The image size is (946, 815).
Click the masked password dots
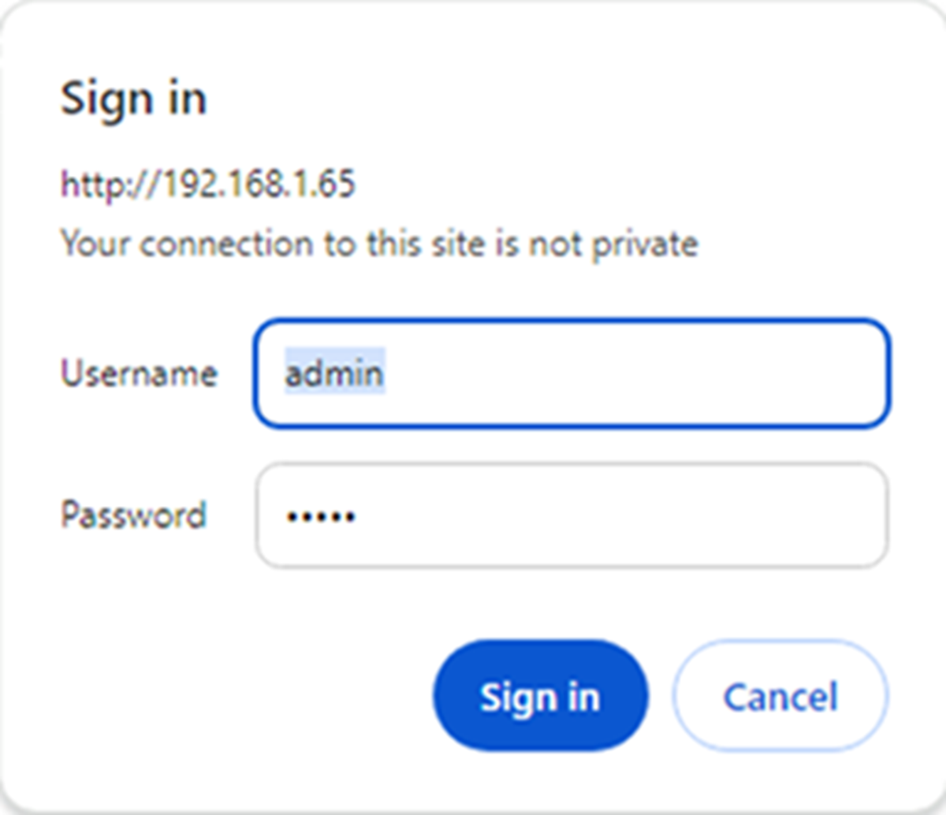(319, 516)
